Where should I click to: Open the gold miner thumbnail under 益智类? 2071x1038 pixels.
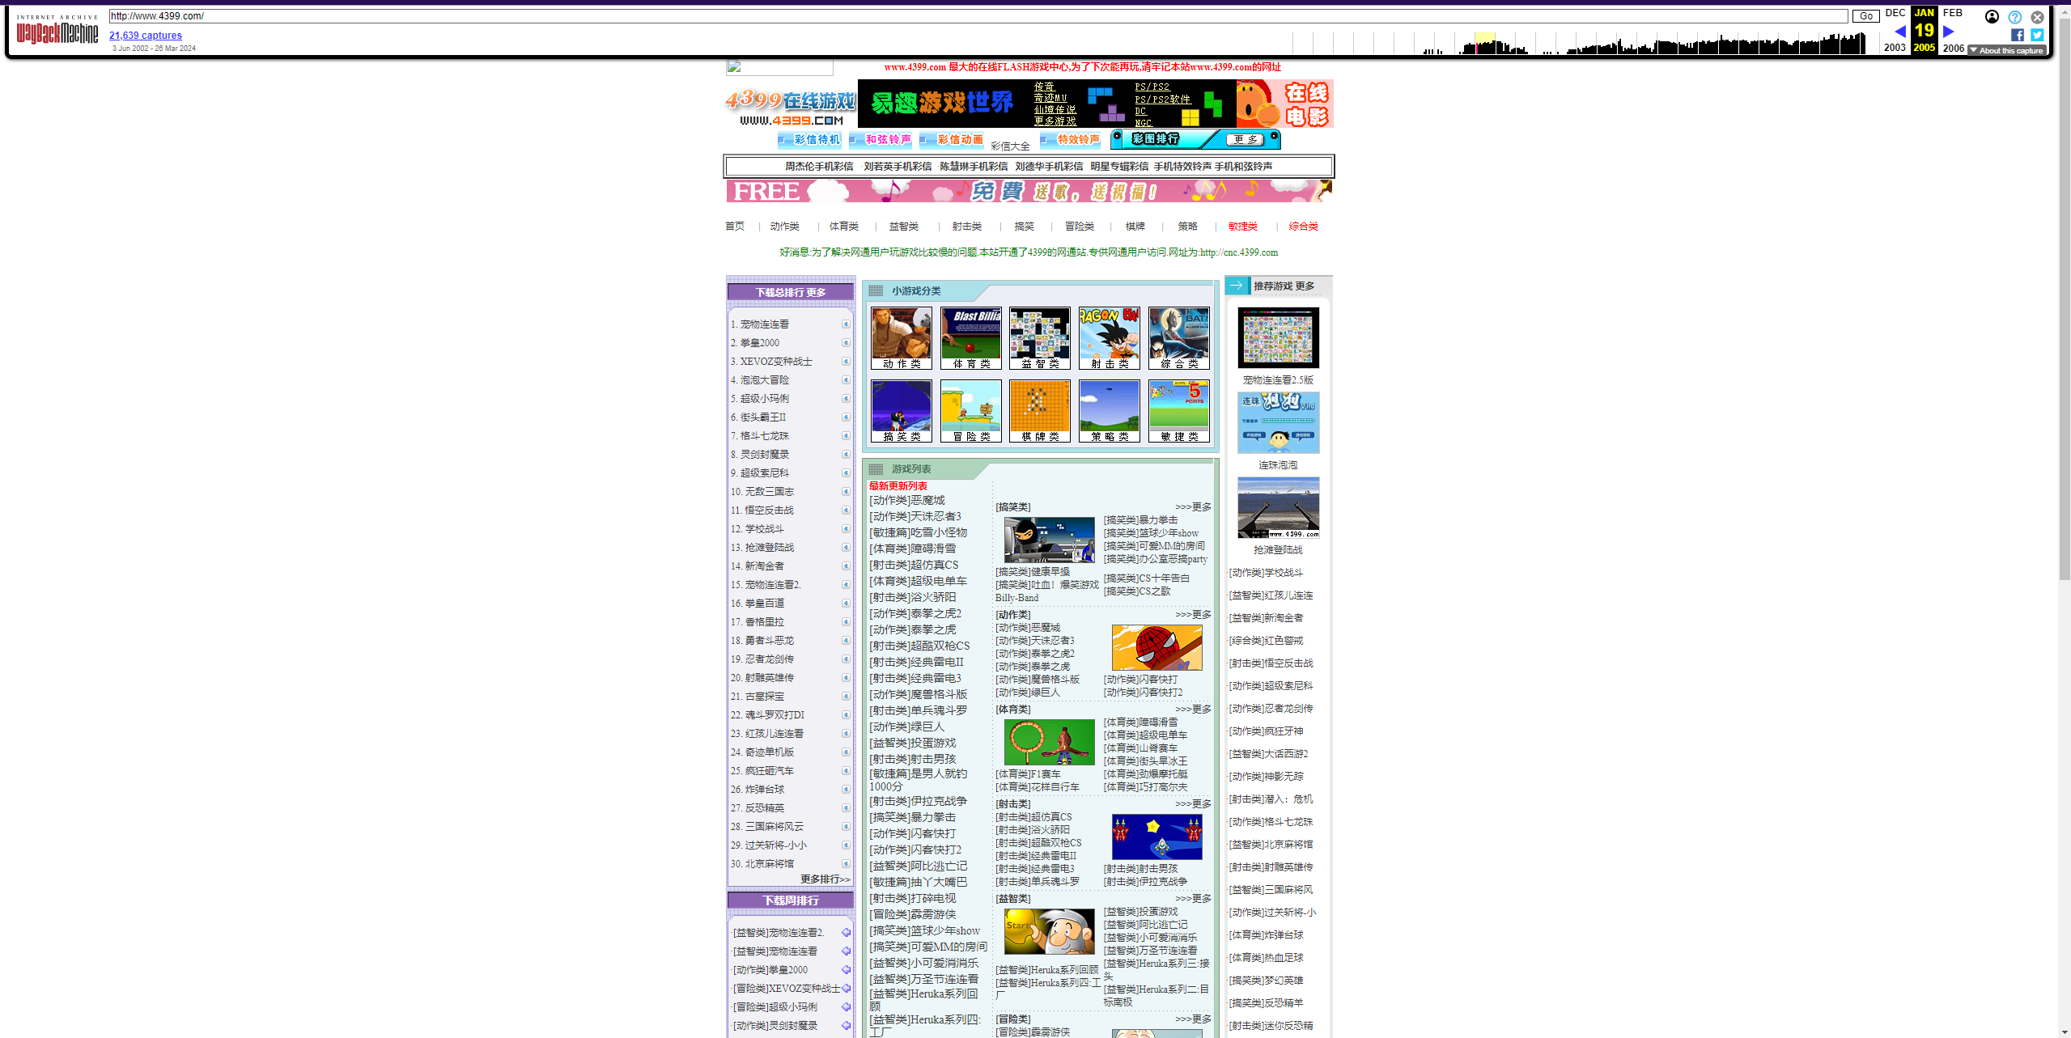[x=1049, y=931]
